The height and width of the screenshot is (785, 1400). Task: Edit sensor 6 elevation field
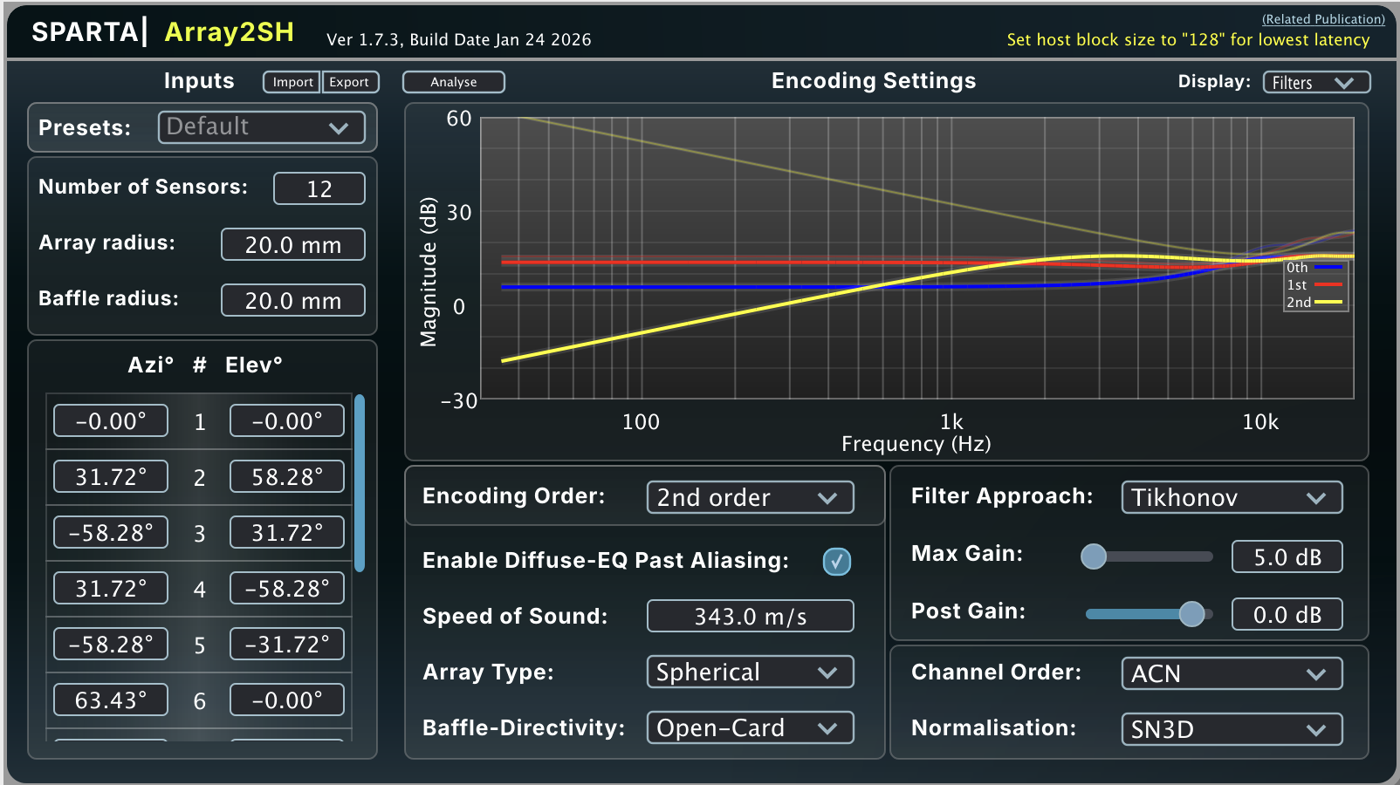287,700
